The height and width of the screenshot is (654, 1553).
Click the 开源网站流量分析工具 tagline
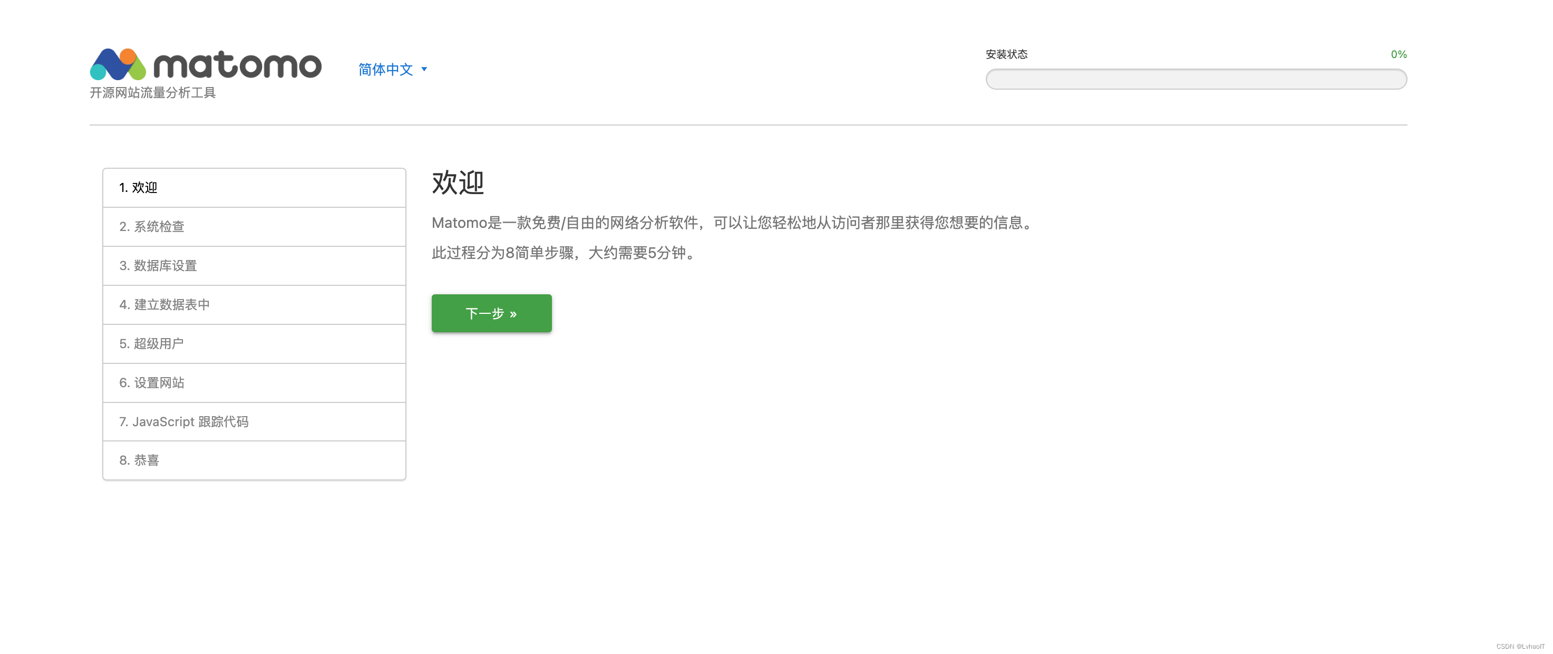point(152,92)
